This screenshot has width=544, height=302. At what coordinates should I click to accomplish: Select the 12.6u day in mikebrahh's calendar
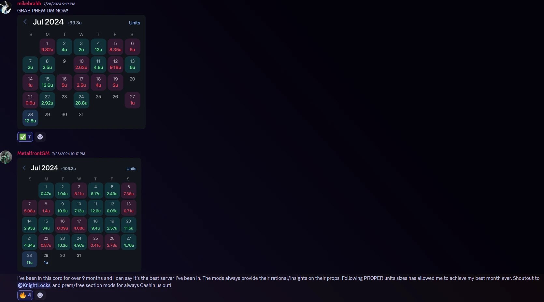point(47,82)
